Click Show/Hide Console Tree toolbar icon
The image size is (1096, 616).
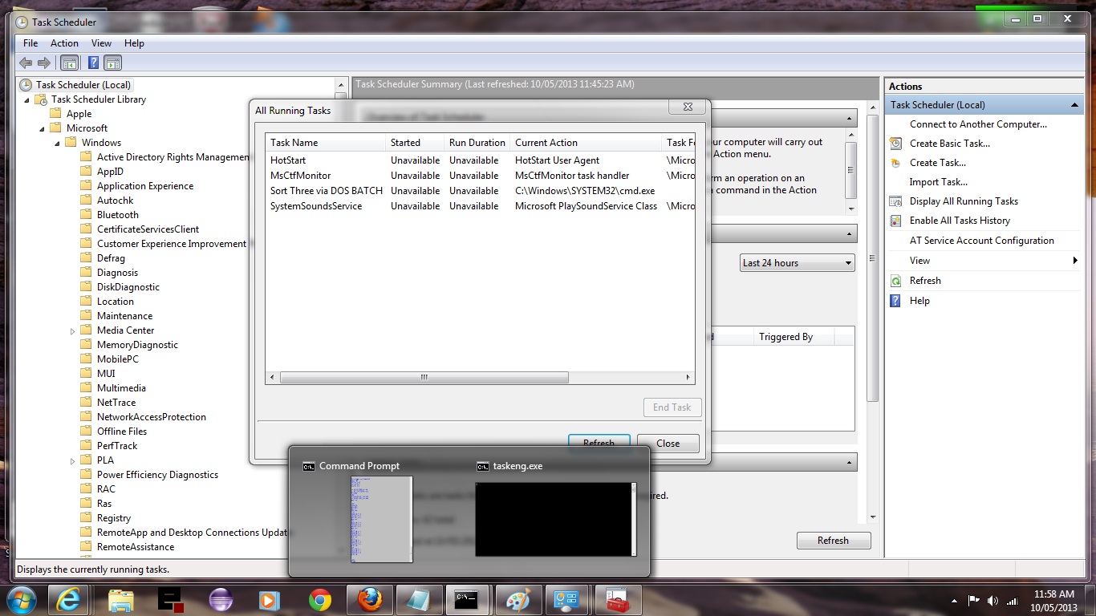click(x=70, y=63)
